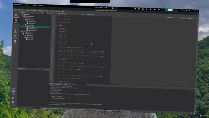Open the Orte dropdown in the top panel
Viewport: 209px width, 118px height.
pyautogui.click(x=27, y=5)
